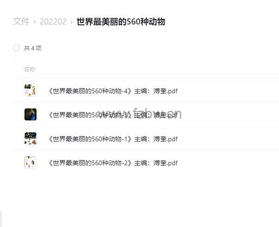This screenshot has height=227, width=279.
Task: Click the gray panel handle at the bottom-left edge
Action: [1, 219]
